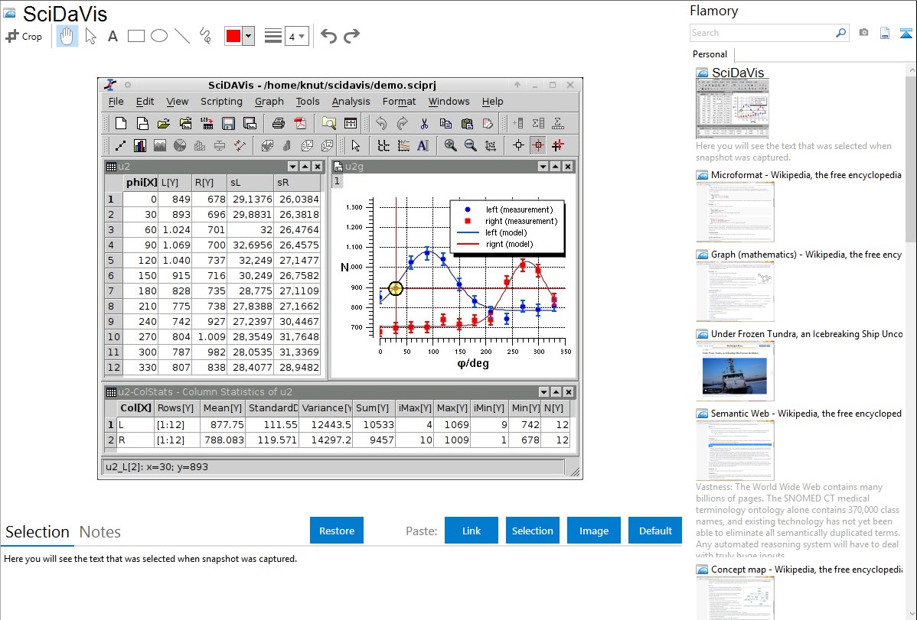Click the camera snapshot icon

(x=863, y=33)
